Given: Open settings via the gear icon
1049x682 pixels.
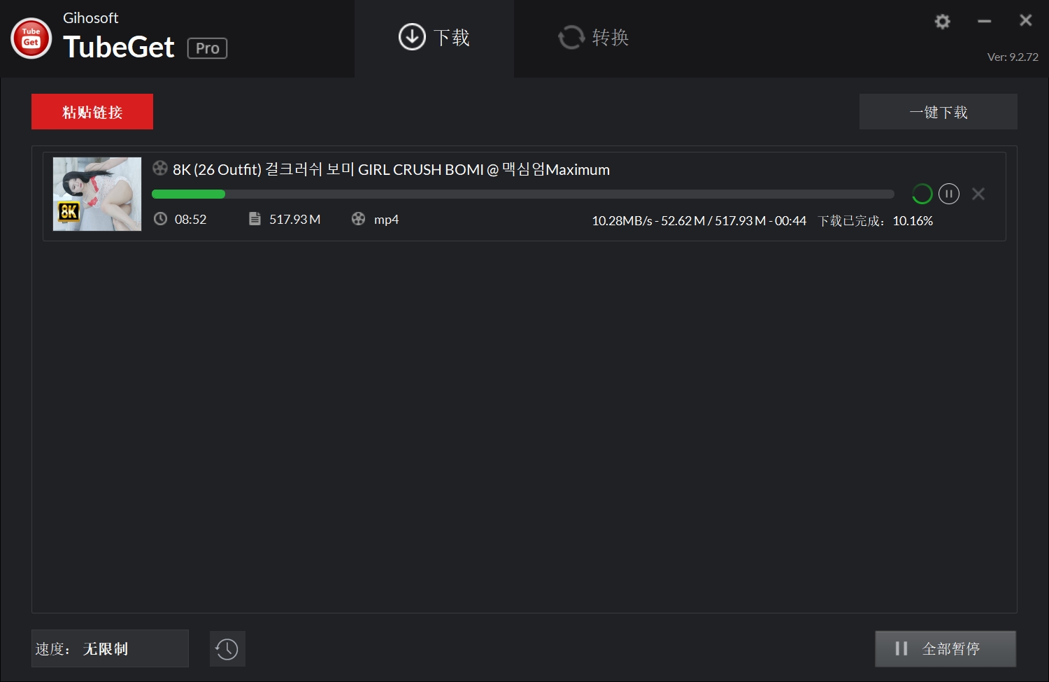Looking at the screenshot, I should (x=942, y=21).
